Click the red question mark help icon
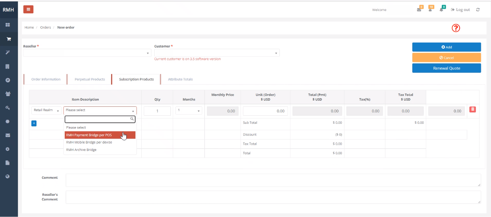 pos(456,28)
